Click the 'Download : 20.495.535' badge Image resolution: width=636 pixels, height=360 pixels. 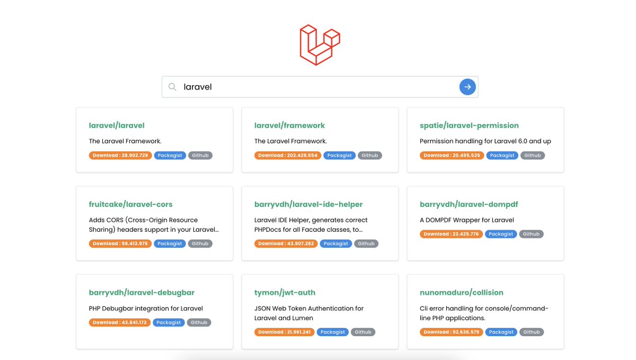tap(452, 155)
